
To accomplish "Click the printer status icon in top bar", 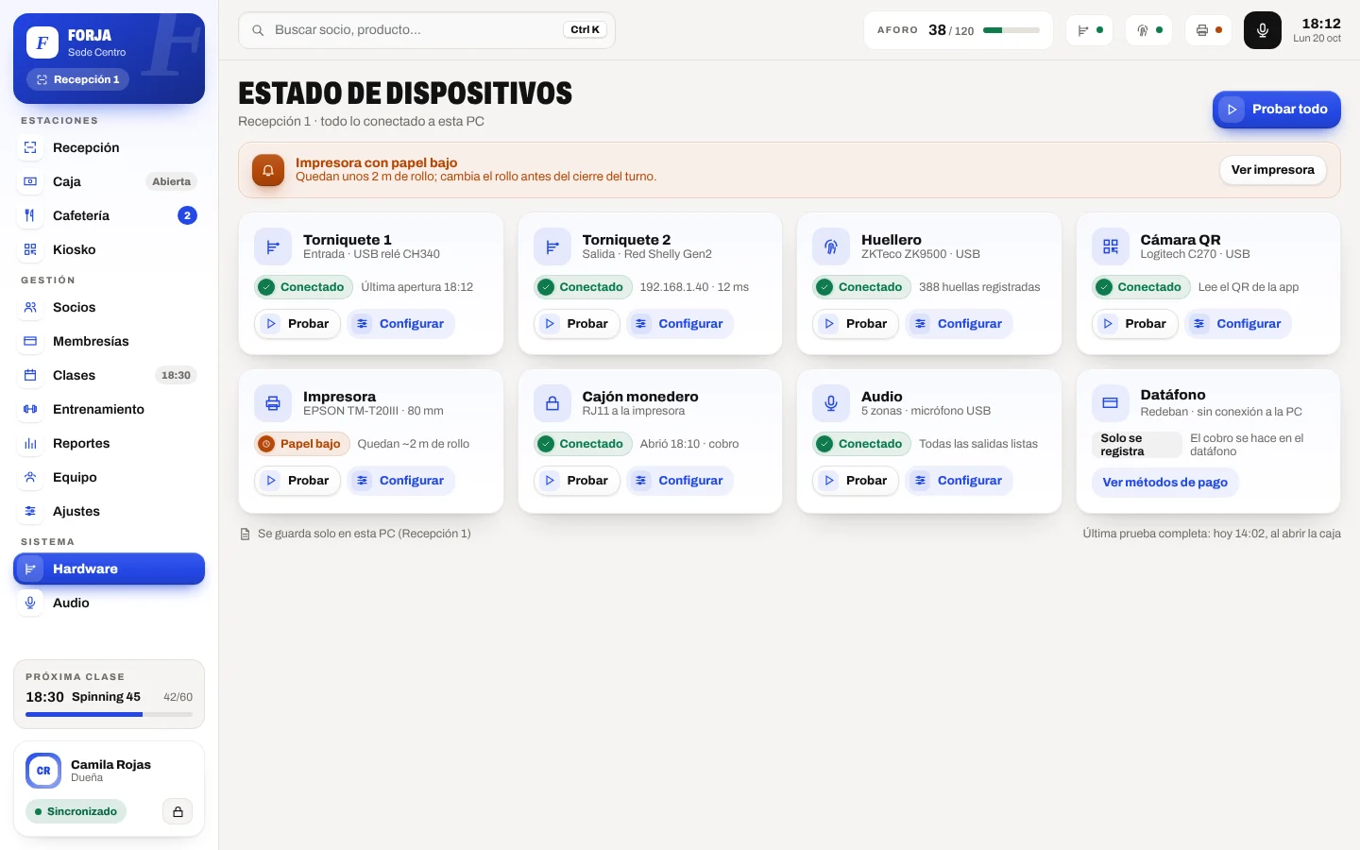I will (x=1208, y=30).
